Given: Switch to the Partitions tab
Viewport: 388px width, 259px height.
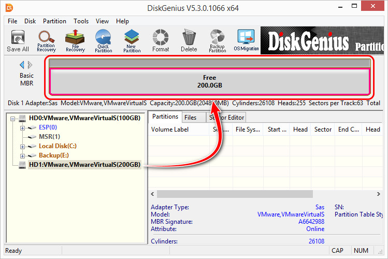Looking at the screenshot, I should click(x=165, y=117).
